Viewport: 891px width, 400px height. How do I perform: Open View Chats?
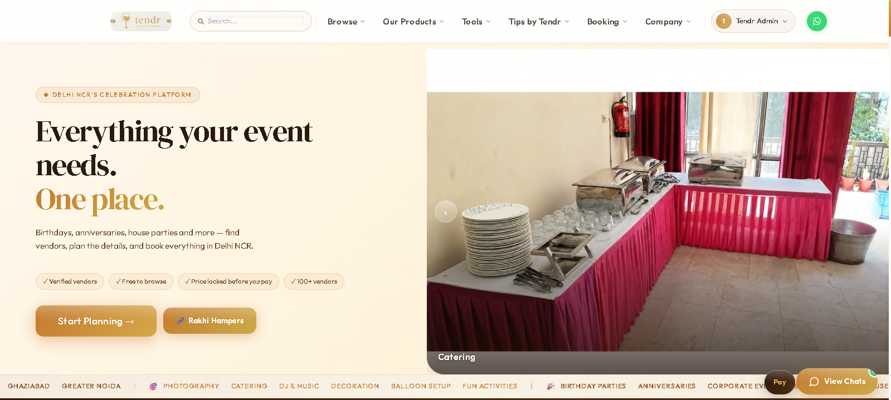[x=837, y=382]
